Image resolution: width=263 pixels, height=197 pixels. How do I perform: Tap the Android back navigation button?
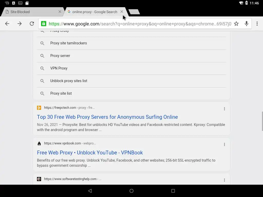(x=90, y=191)
